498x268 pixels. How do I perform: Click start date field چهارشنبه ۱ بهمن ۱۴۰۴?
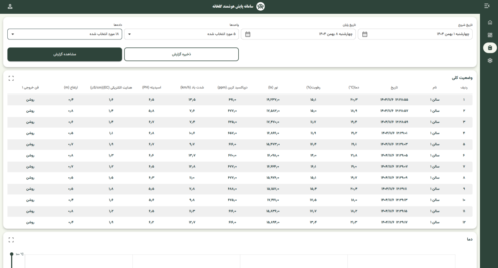[415, 34]
